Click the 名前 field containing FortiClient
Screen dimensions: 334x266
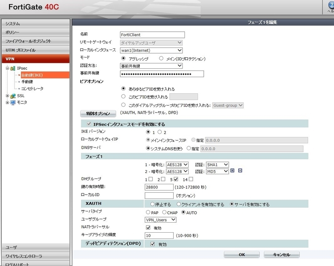click(x=152, y=35)
